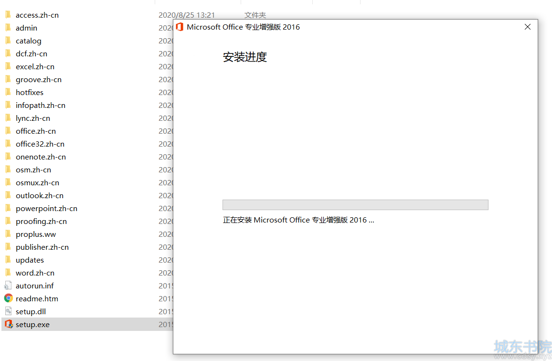Select the proofing.zh-cn name
Image resolution: width=552 pixels, height=361 pixels.
[x=41, y=221]
